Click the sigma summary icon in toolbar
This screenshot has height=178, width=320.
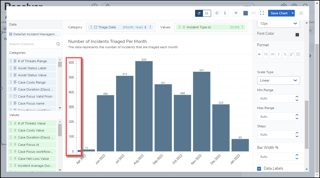225,13
